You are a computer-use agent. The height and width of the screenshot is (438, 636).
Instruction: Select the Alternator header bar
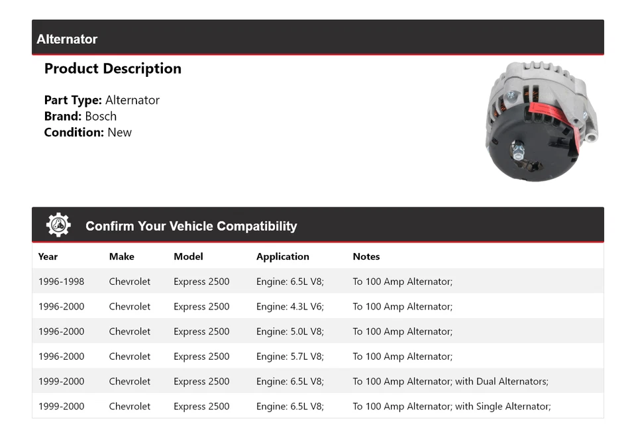pyautogui.click(x=317, y=37)
